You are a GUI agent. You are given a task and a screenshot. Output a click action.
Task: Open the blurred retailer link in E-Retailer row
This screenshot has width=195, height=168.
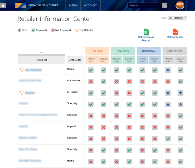coord(30,93)
